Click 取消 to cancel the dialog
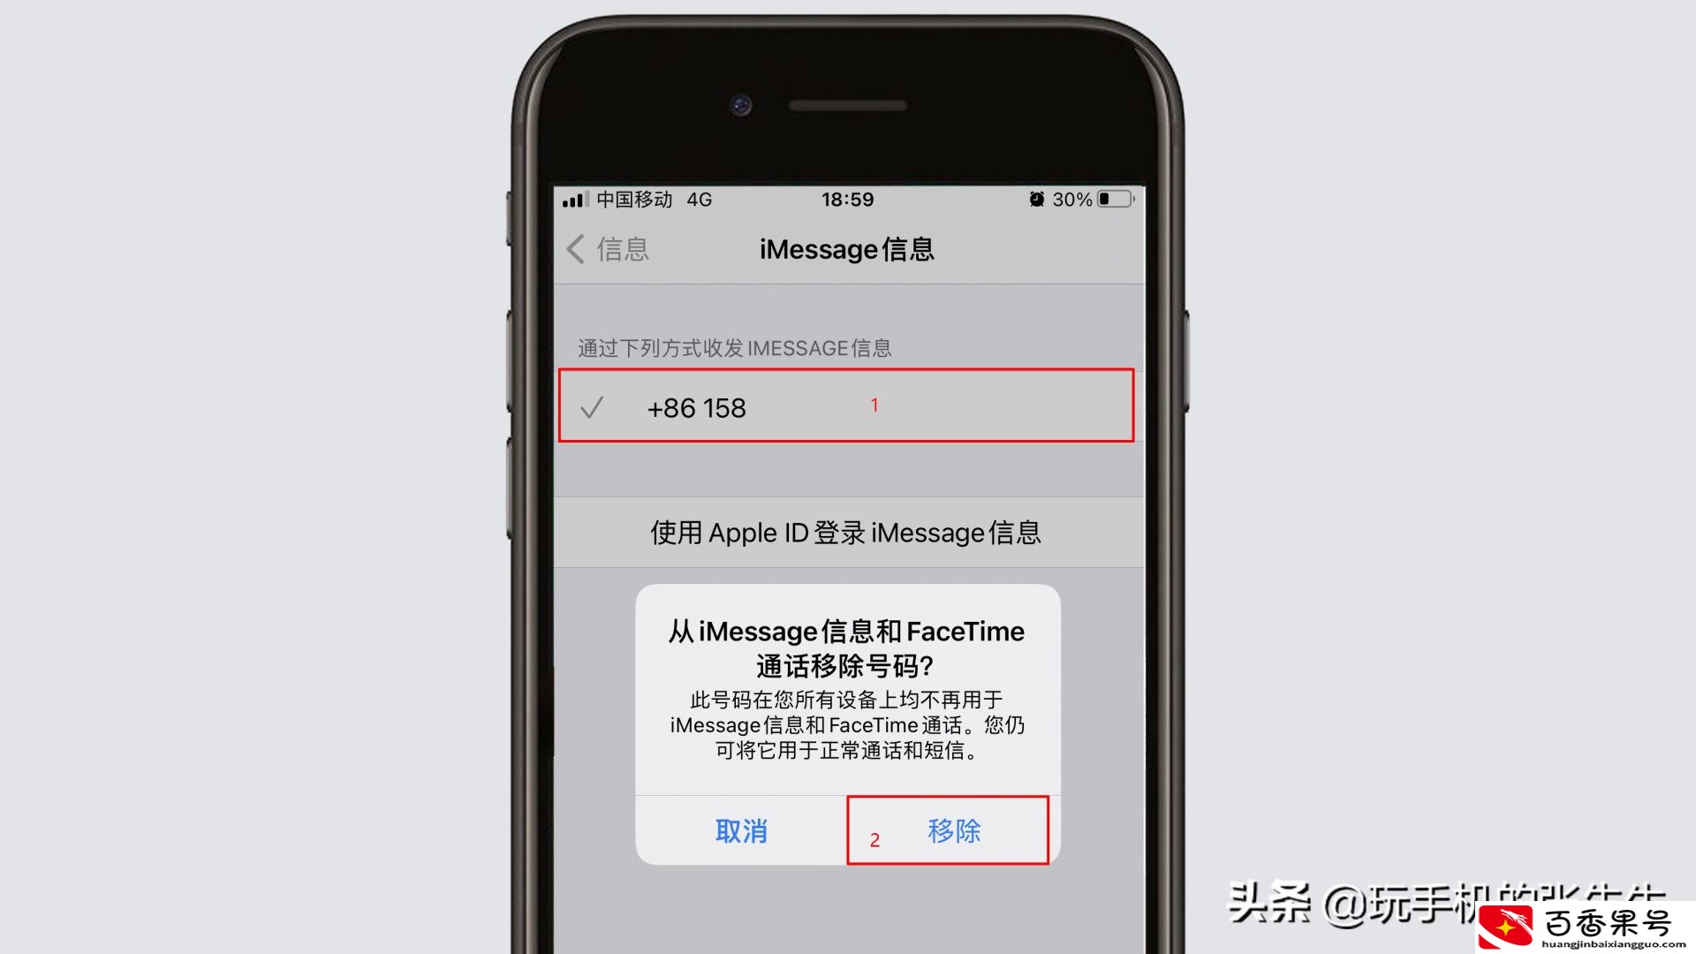Viewport: 1696px width, 954px height. [x=742, y=829]
